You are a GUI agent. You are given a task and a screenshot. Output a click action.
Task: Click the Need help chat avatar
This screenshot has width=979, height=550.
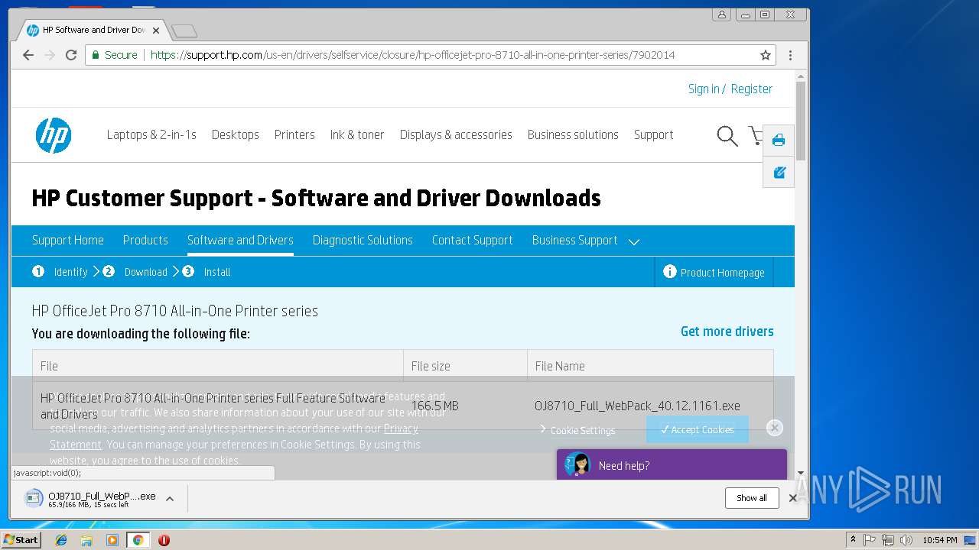pos(577,464)
